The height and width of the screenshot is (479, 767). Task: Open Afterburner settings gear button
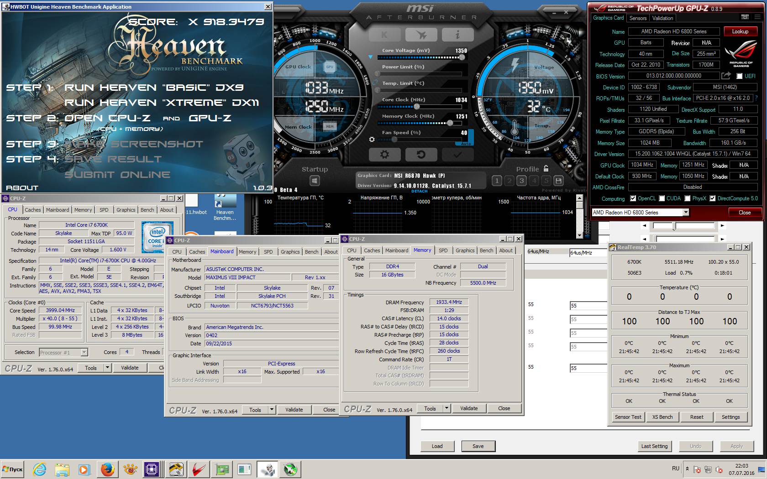pyautogui.click(x=385, y=154)
